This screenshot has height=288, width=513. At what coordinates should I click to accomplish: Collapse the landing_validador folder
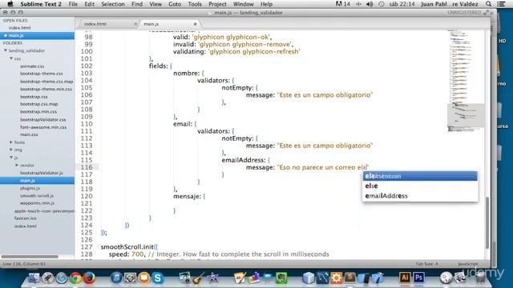[6, 50]
